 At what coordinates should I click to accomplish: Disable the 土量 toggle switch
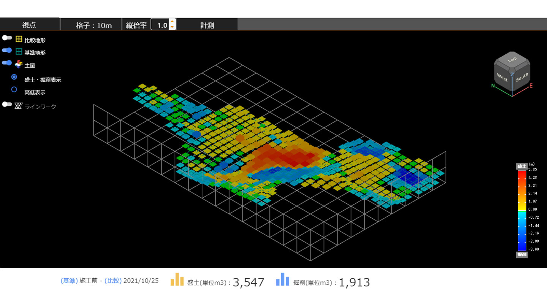tap(7, 63)
